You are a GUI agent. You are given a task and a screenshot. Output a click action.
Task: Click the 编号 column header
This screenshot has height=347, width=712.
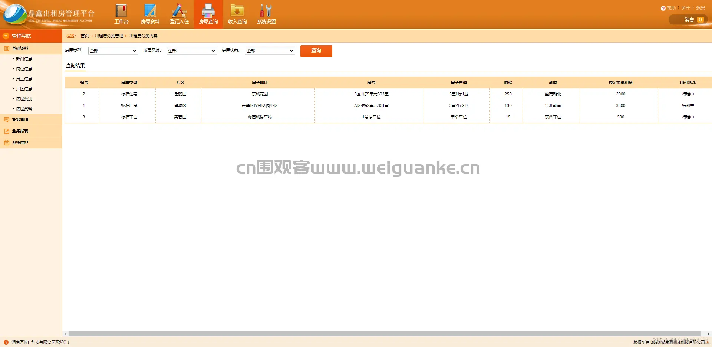(84, 82)
